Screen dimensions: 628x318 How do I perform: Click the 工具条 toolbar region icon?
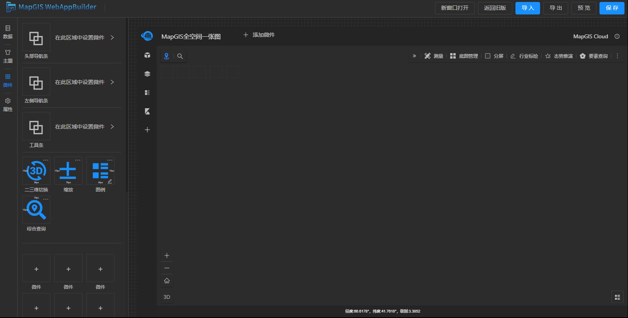(36, 127)
